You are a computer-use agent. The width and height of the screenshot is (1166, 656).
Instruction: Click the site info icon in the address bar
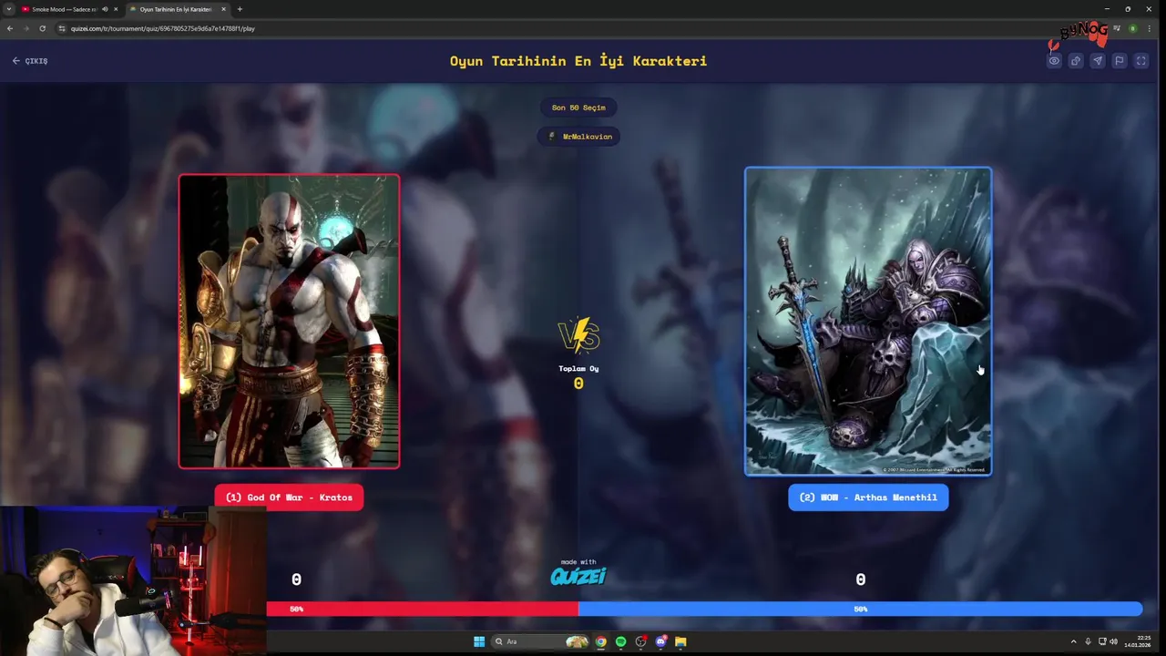coord(62,28)
